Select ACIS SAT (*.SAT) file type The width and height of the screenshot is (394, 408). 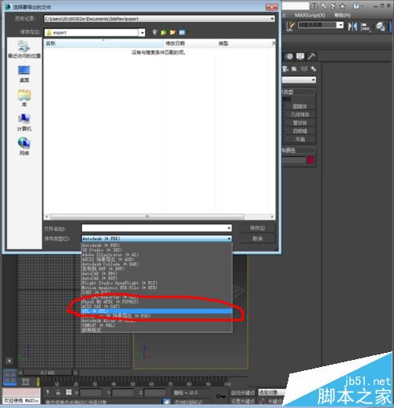[x=157, y=306]
